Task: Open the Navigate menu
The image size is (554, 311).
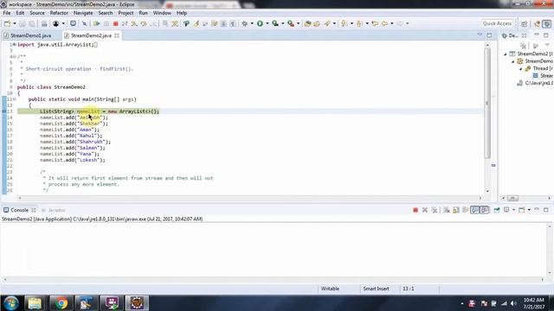Action: tap(83, 13)
